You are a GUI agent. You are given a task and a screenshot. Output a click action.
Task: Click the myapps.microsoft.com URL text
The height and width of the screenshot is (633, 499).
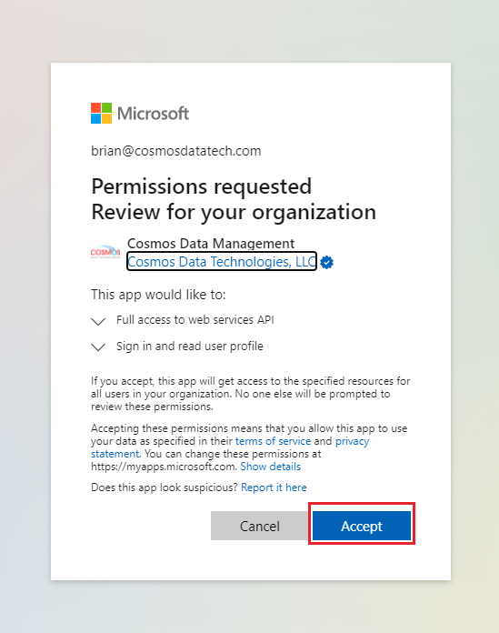[163, 467]
